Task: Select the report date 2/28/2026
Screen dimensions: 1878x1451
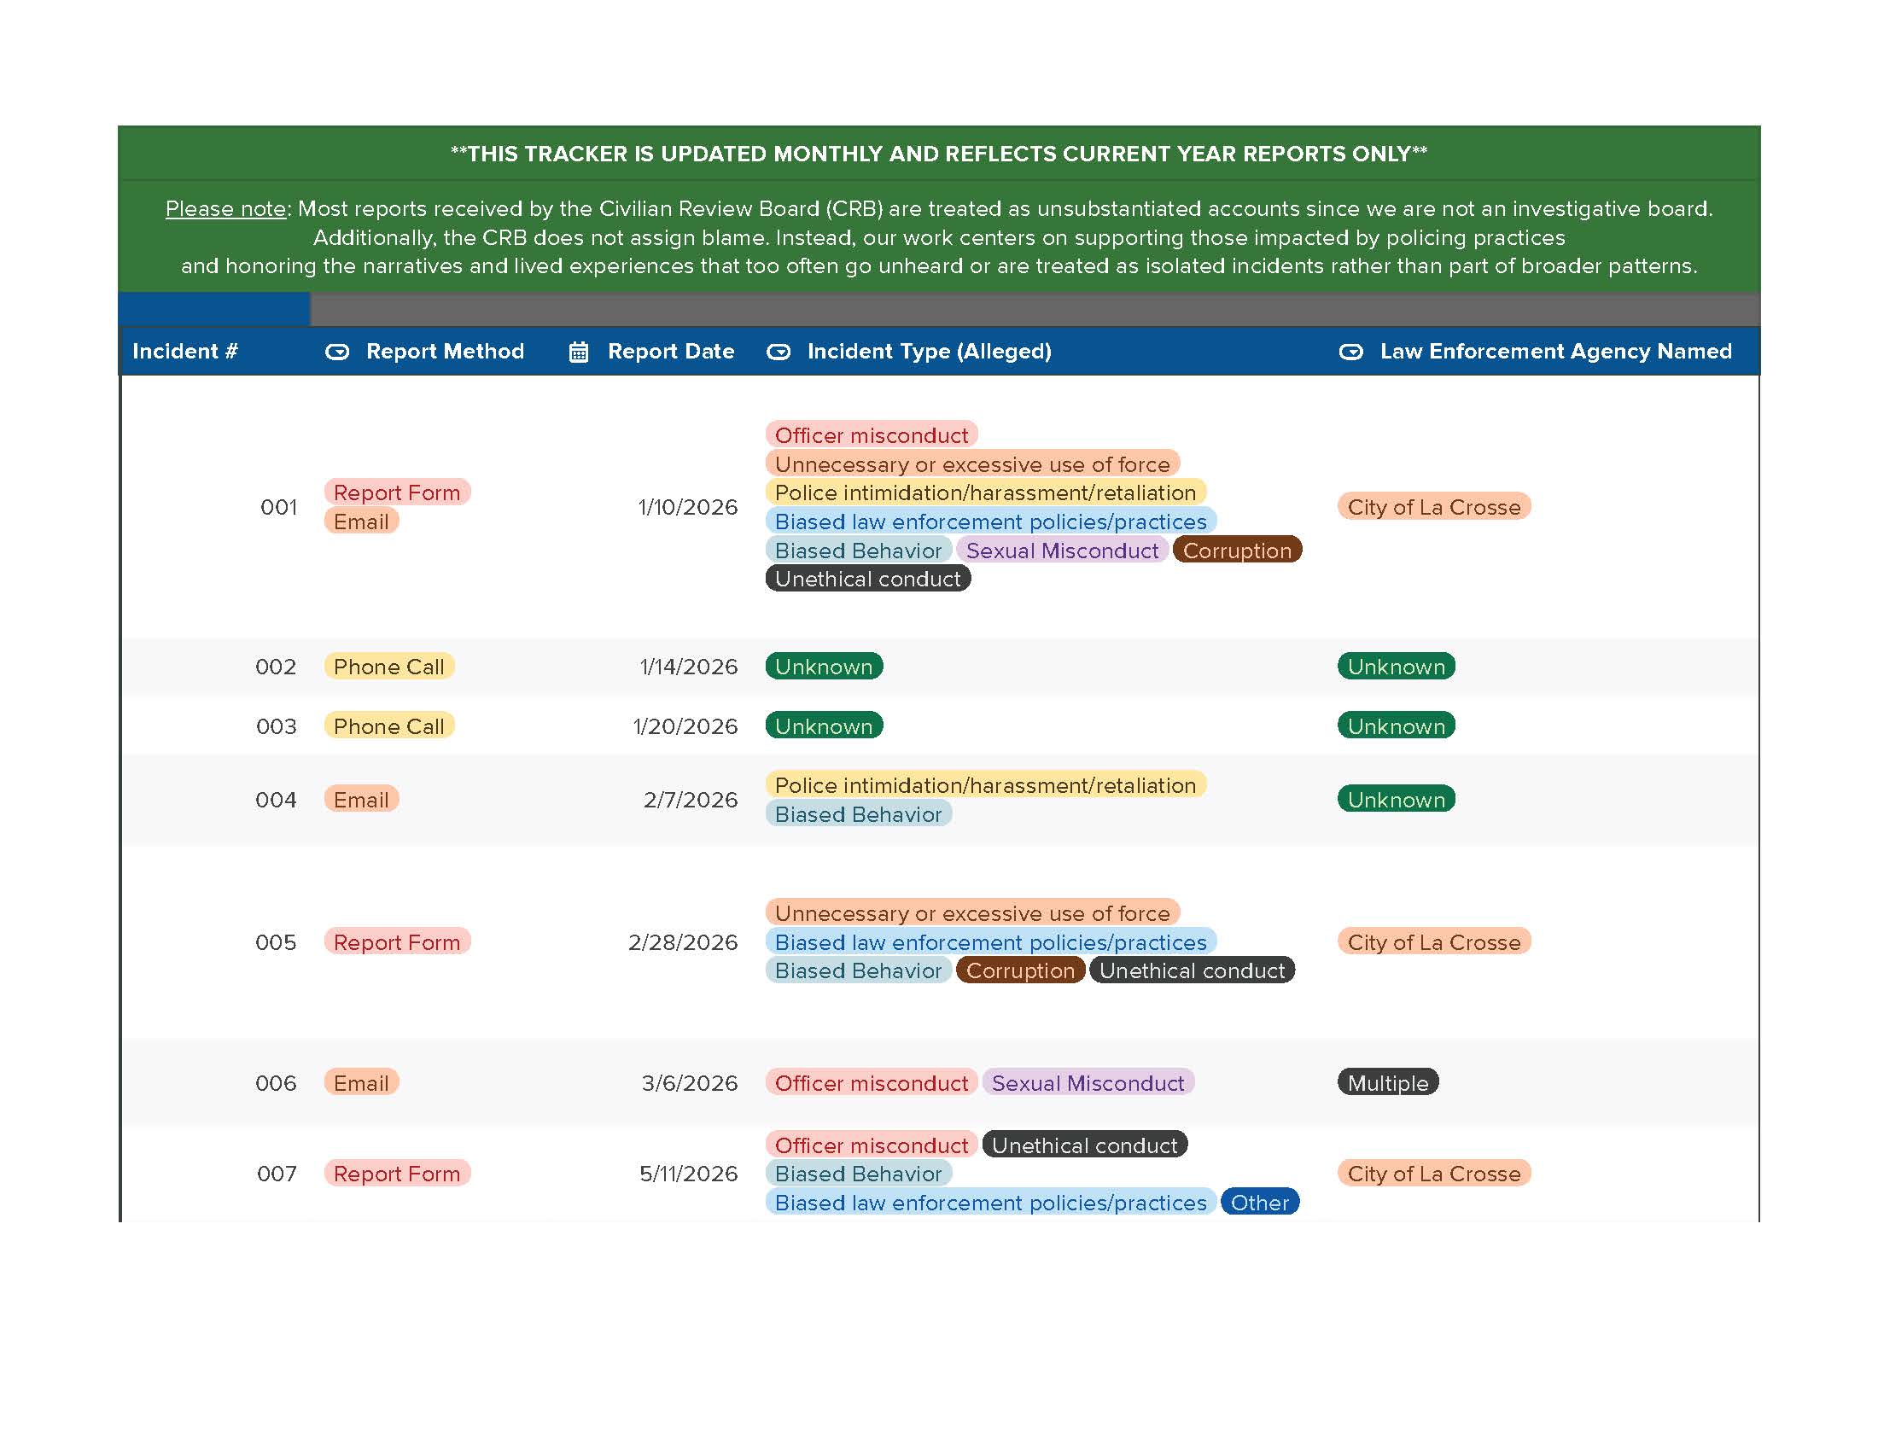Action: pos(683,943)
